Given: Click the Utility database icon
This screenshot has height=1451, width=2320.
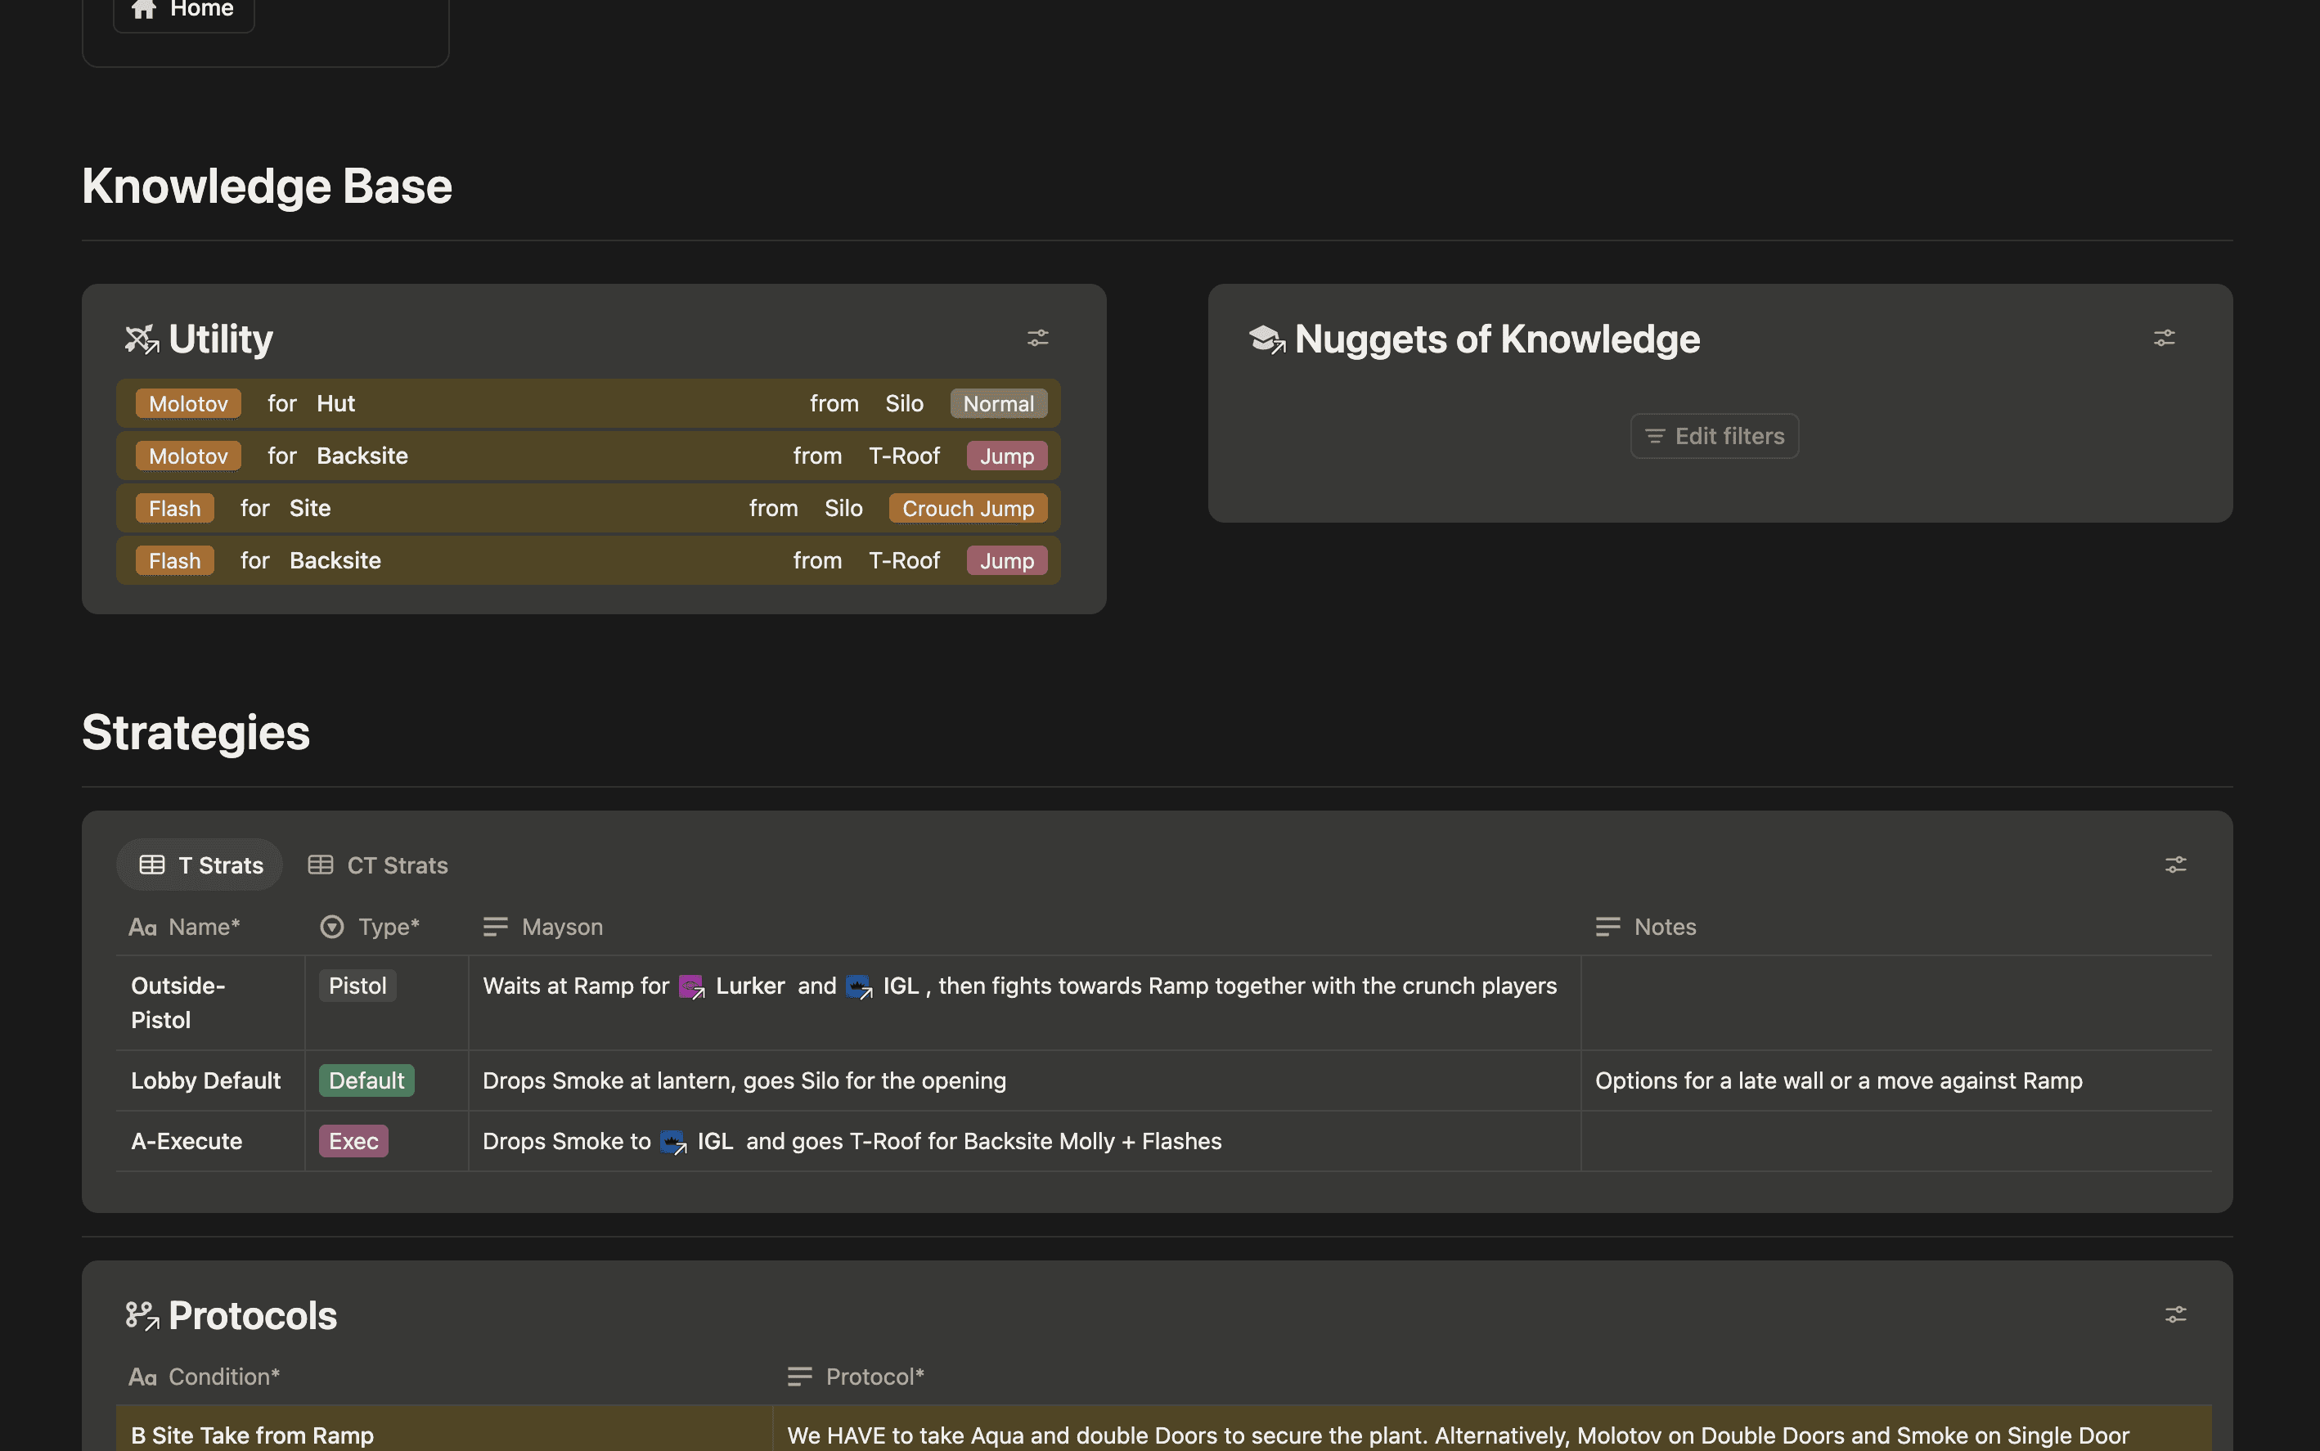Looking at the screenshot, I should coord(142,339).
